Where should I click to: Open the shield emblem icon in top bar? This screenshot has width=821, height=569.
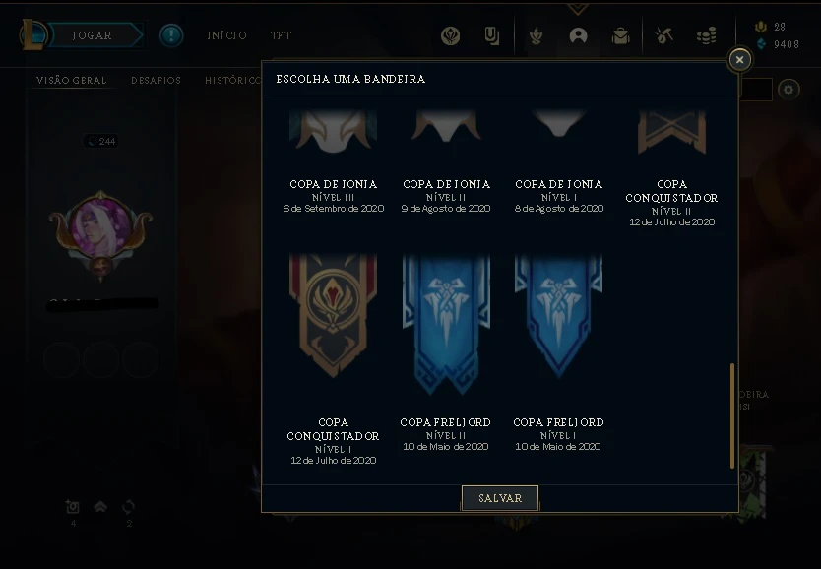tap(450, 35)
